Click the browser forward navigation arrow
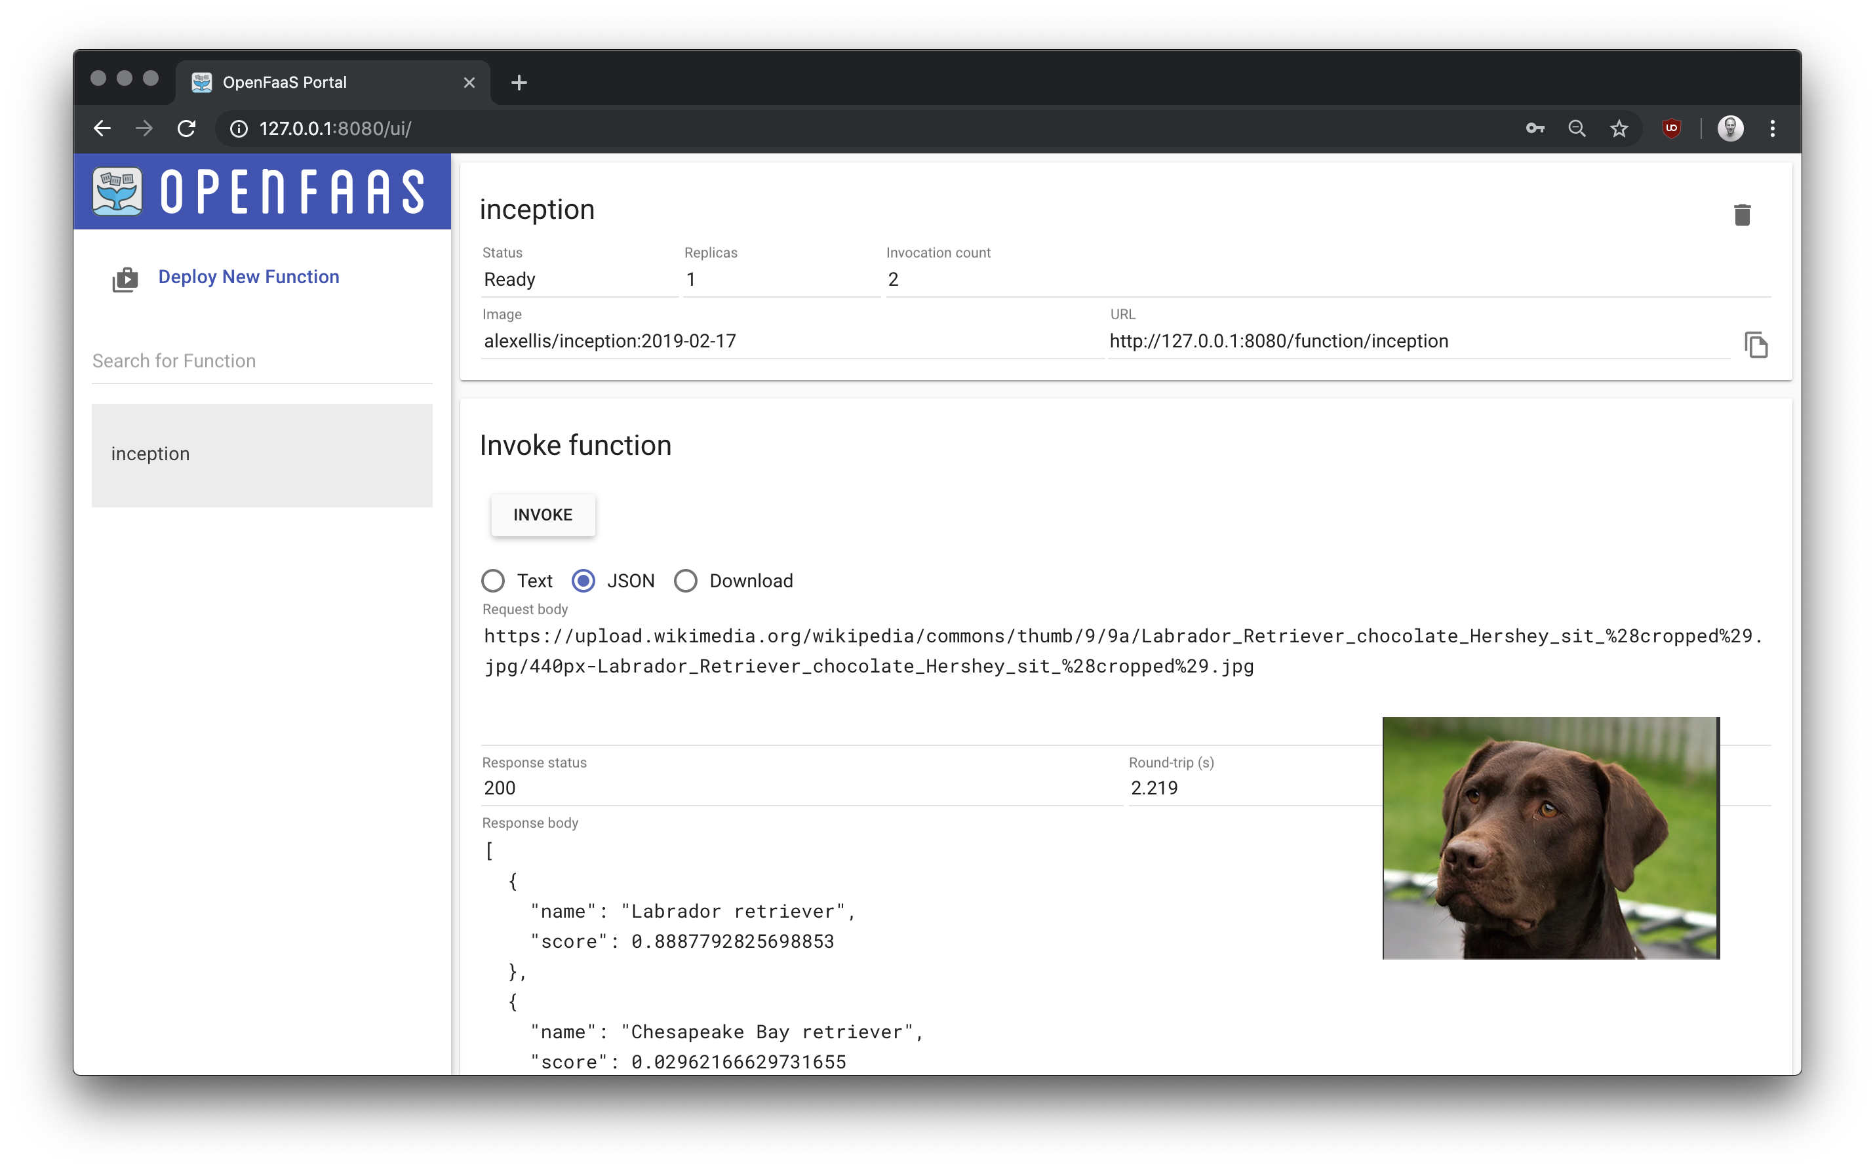The image size is (1875, 1172). tap(146, 128)
